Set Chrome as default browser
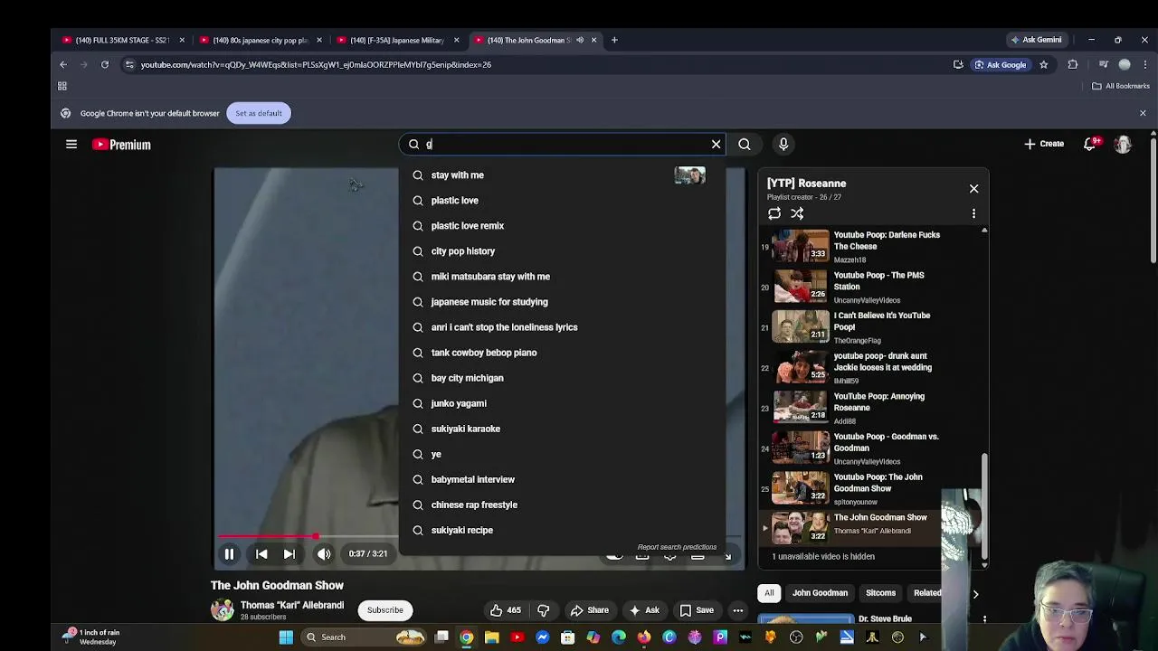 pyautogui.click(x=259, y=113)
